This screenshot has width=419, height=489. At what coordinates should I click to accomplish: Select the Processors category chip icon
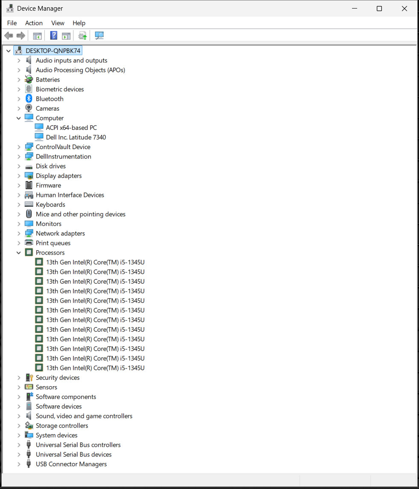(x=29, y=252)
